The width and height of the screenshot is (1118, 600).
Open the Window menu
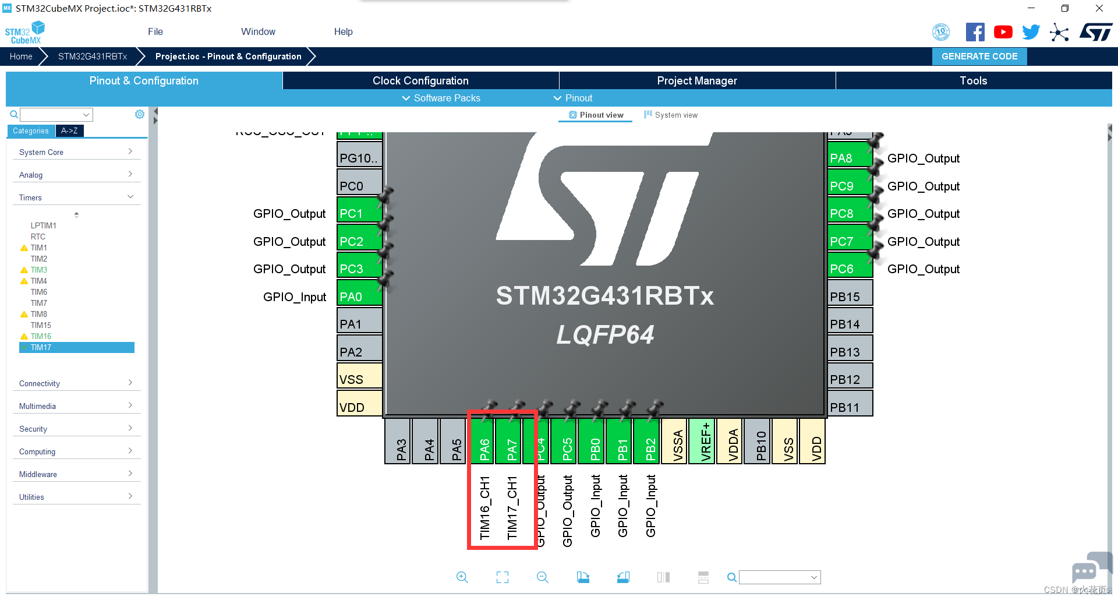[x=258, y=31]
